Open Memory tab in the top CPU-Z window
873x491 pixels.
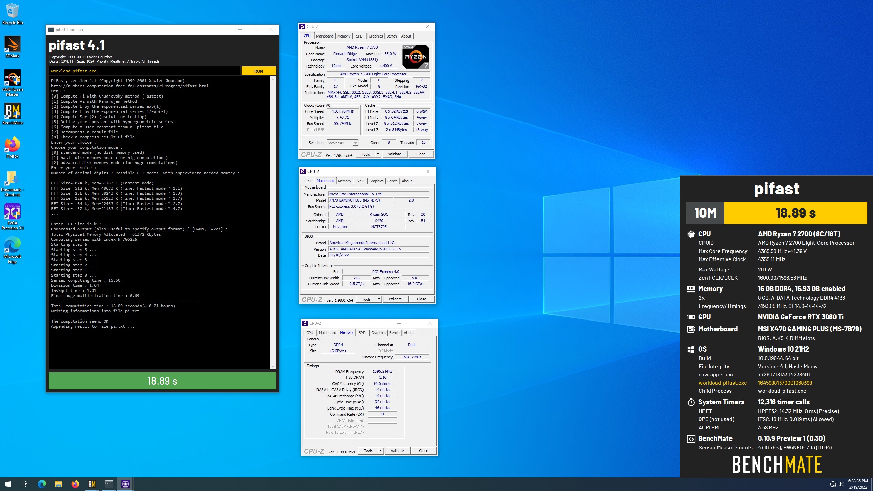(x=344, y=36)
